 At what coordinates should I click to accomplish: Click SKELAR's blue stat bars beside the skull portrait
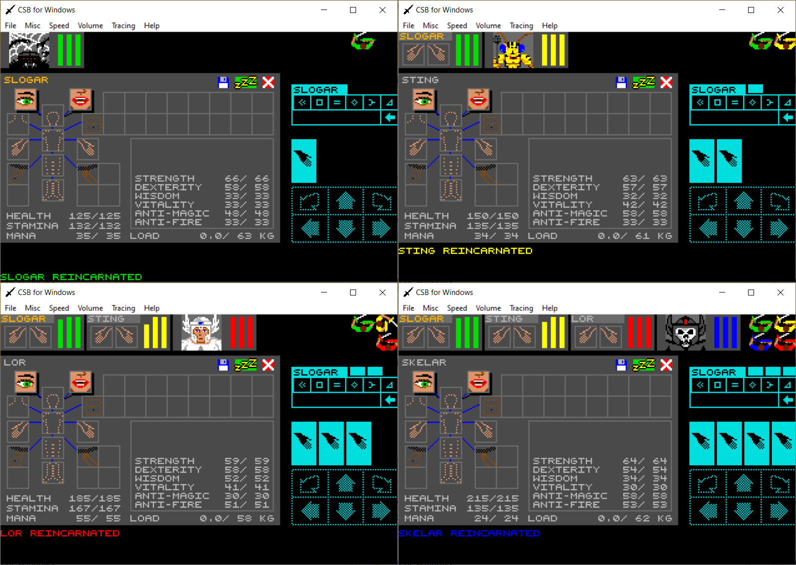pyautogui.click(x=726, y=332)
